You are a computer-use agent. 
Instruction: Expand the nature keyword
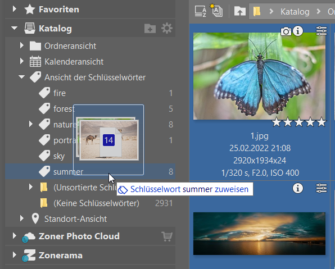click(x=31, y=124)
